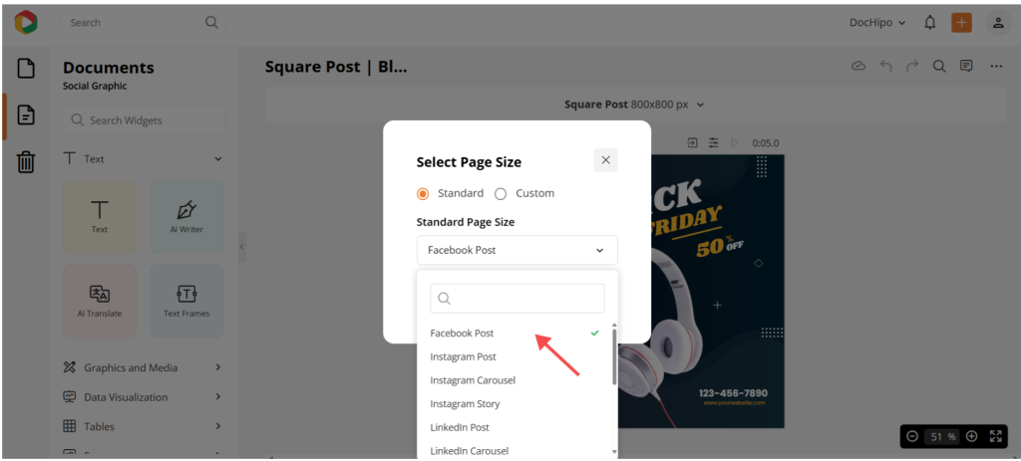Zoom out with the minus icon
This screenshot has width=1021, height=461.
912,436
